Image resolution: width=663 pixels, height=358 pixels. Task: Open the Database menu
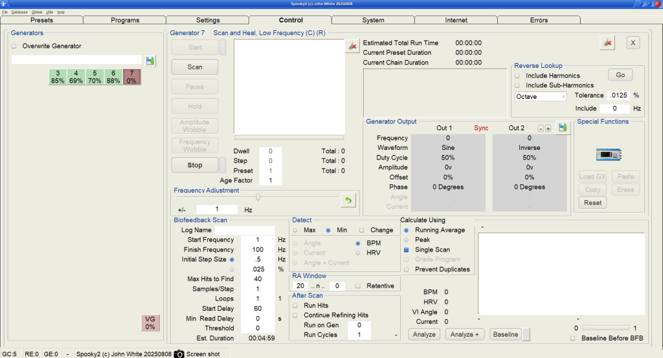point(18,12)
